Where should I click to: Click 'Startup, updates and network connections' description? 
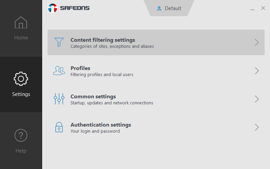pos(112,103)
